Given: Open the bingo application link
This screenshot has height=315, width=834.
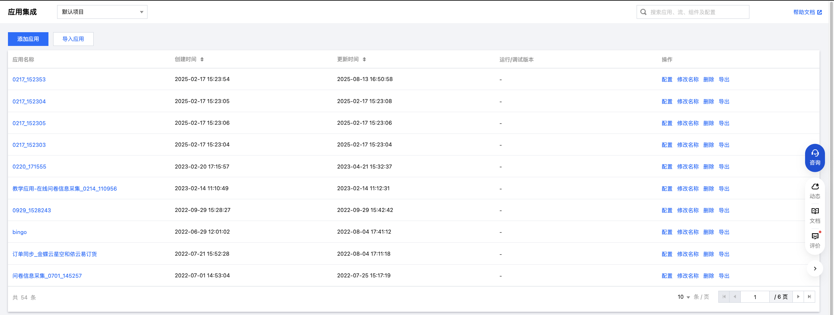Looking at the screenshot, I should 20,232.
